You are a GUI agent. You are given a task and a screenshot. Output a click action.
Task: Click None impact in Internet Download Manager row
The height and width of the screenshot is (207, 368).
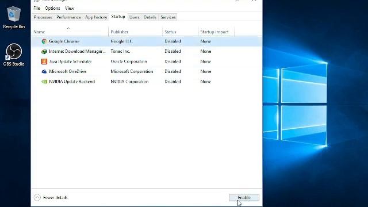[206, 51]
